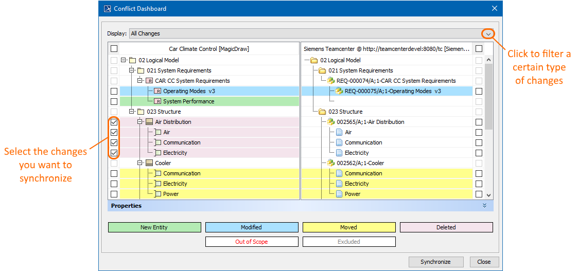This screenshot has width=578, height=271.
Task: Click the vertical scrollbar down arrow
Action: pyautogui.click(x=488, y=195)
